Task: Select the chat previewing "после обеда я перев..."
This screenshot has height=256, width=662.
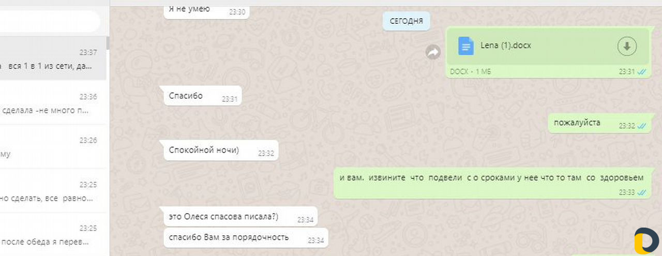Action: [x=53, y=234]
